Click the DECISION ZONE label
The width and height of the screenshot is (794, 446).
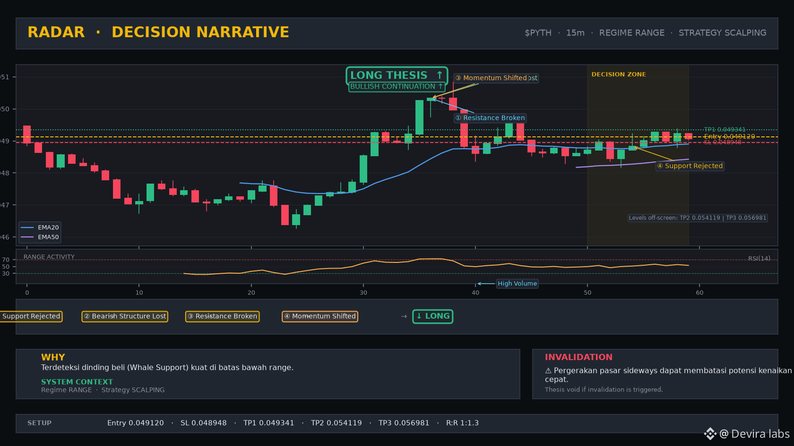[619, 75]
